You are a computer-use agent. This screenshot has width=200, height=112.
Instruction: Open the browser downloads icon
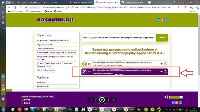pos(197,8)
